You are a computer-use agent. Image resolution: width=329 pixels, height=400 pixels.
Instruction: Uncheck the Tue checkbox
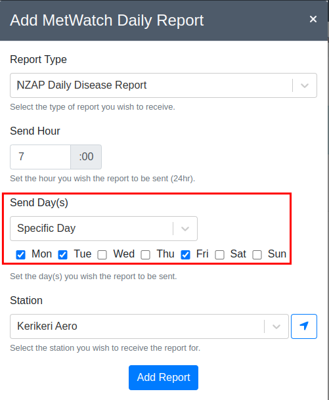pyautogui.click(x=63, y=255)
